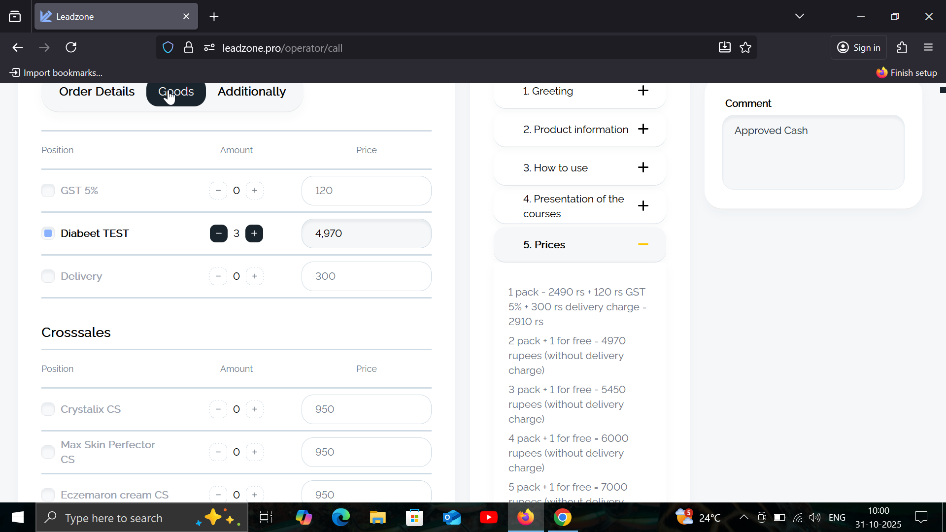Screen dimensions: 946x532
Task: Increase Diabeet TEST amount with plus
Action: point(254,233)
